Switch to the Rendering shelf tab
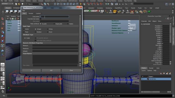 pos(109,8)
